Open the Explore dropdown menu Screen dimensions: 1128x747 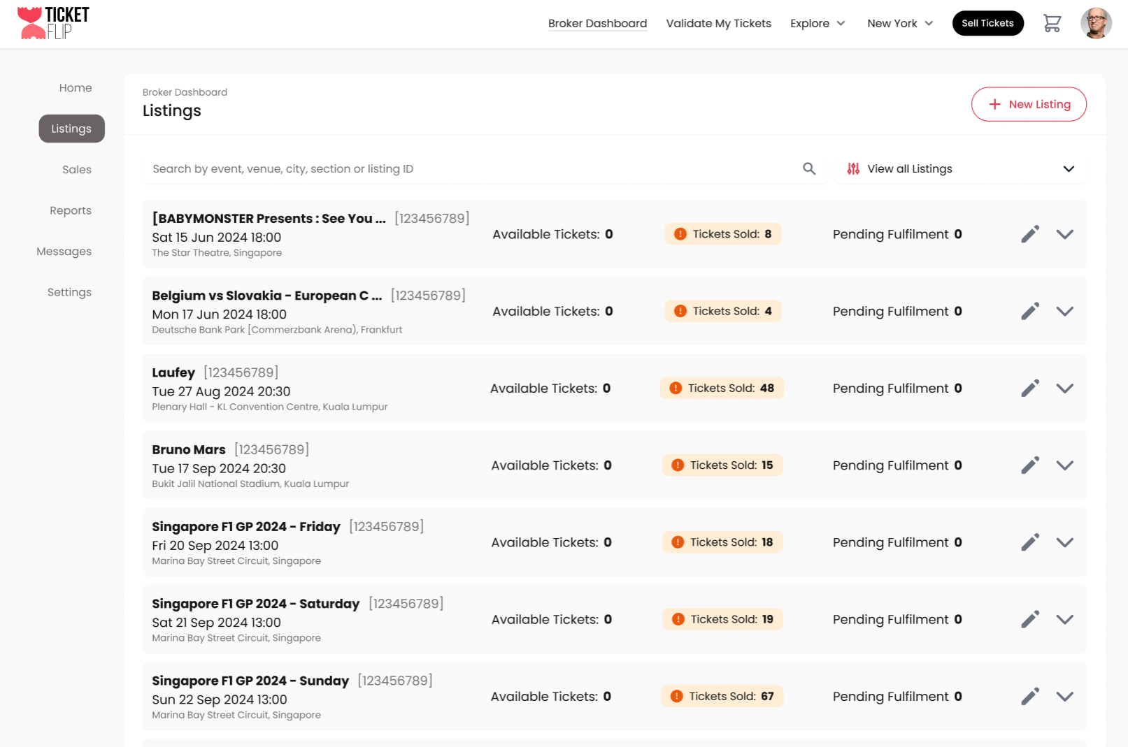[818, 23]
